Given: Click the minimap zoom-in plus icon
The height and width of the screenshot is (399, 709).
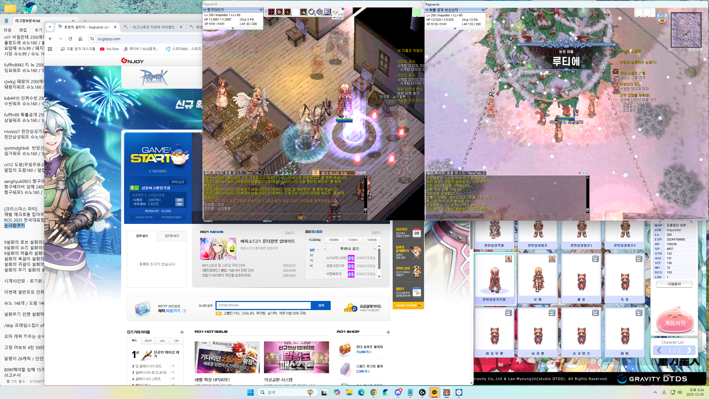Looking at the screenshot, I should pos(690,50).
